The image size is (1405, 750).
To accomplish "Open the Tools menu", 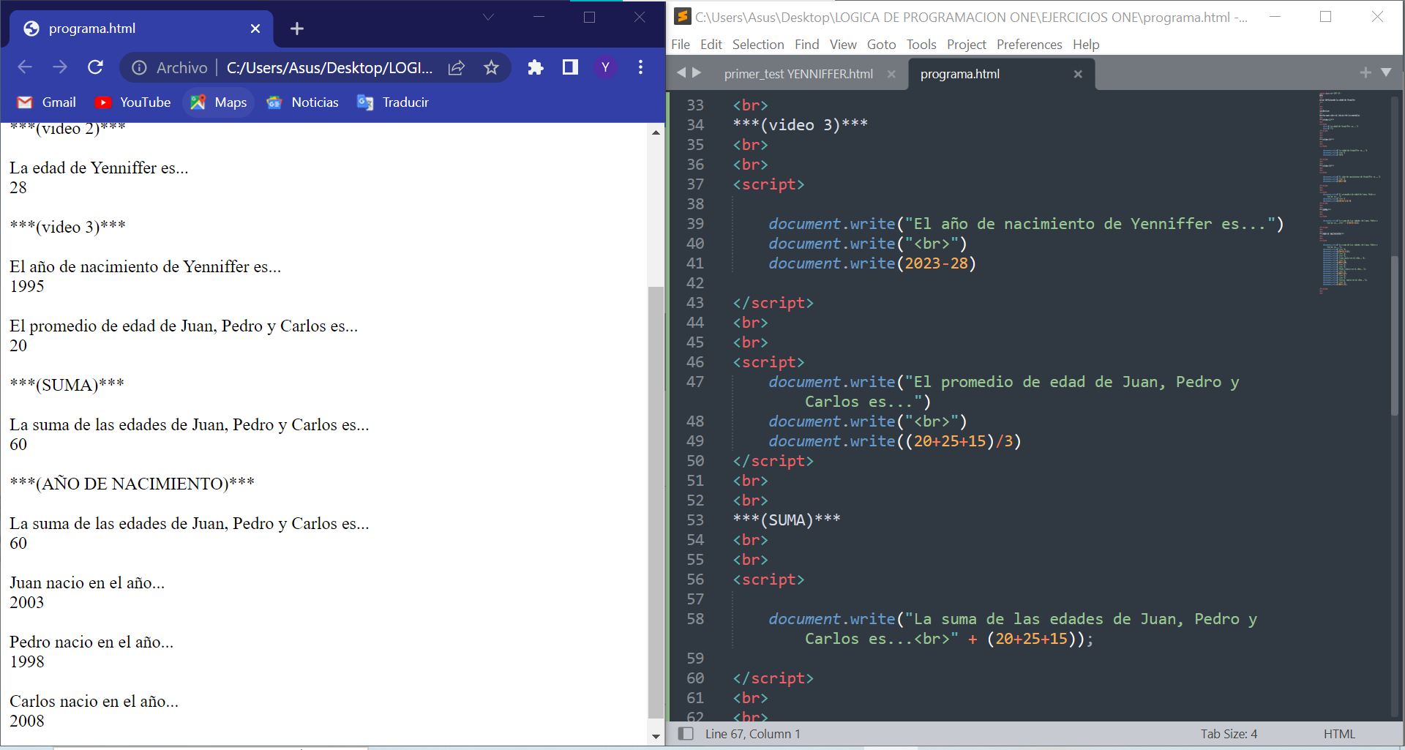I will [x=921, y=45].
